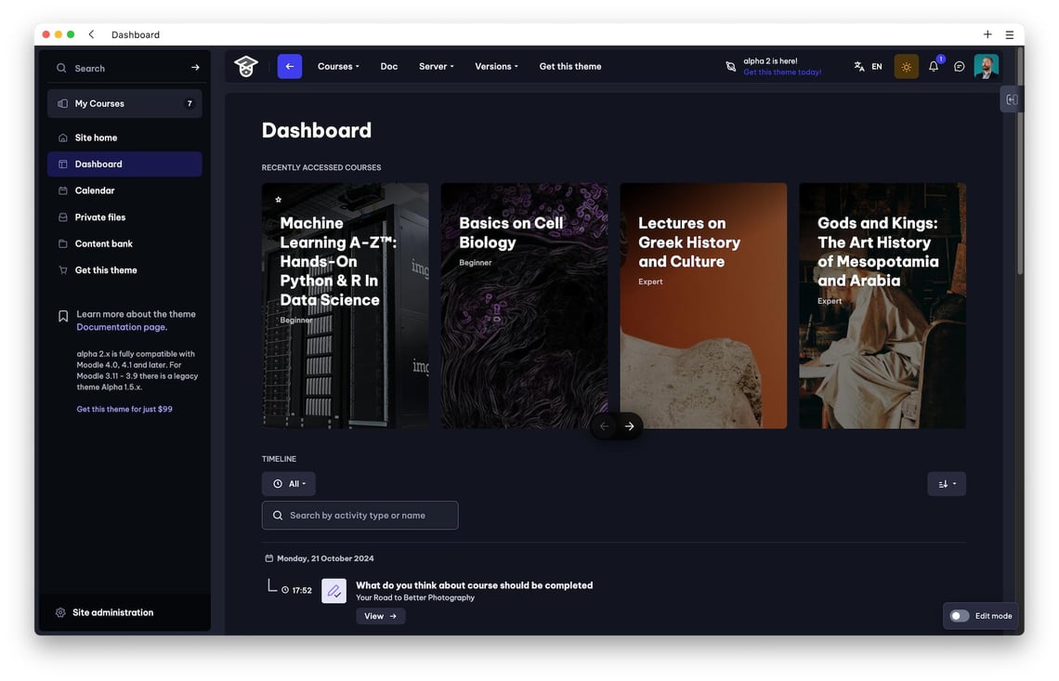Open the block drawer icon at right edge
1059x681 pixels.
click(1011, 100)
